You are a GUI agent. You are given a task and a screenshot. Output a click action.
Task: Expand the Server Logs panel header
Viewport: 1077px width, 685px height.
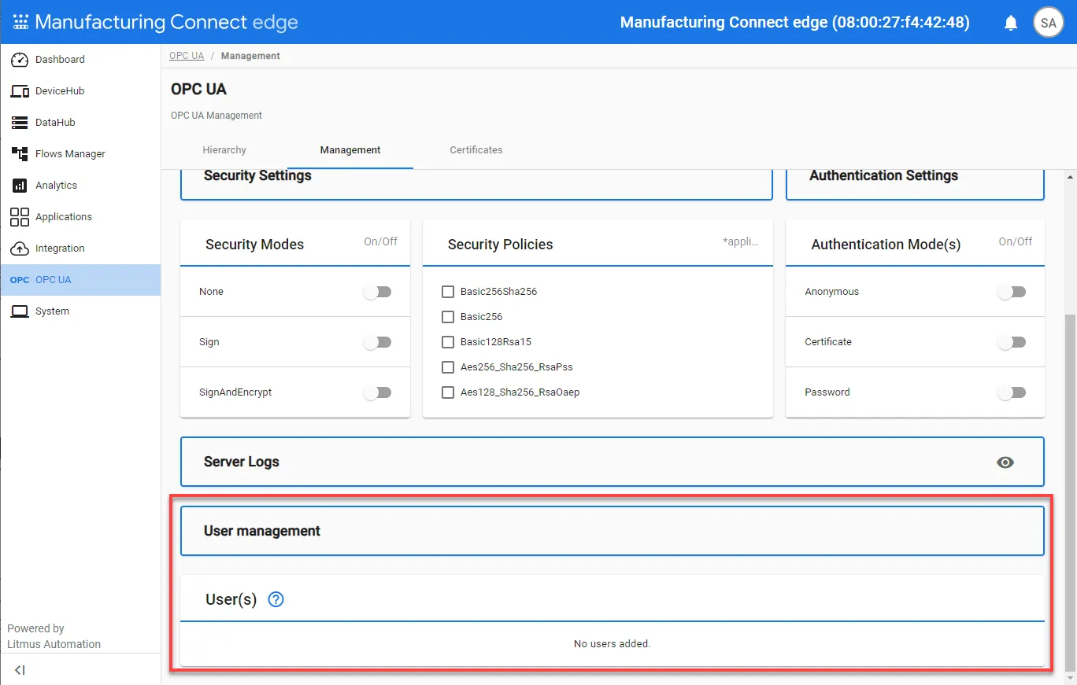pyautogui.click(x=613, y=462)
